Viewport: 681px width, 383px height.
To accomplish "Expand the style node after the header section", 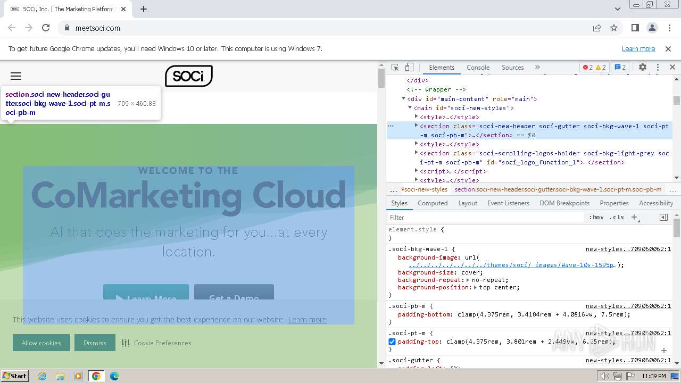I will coord(417,144).
